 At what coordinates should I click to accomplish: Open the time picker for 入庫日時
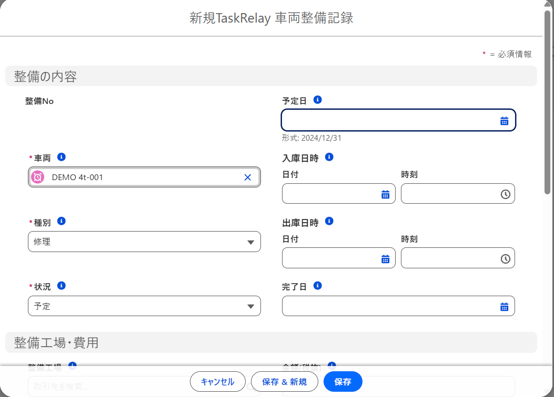coord(505,194)
